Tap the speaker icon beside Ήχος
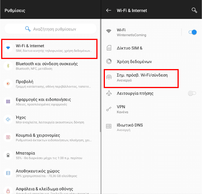The image size is (202, 194). click(x=8, y=120)
